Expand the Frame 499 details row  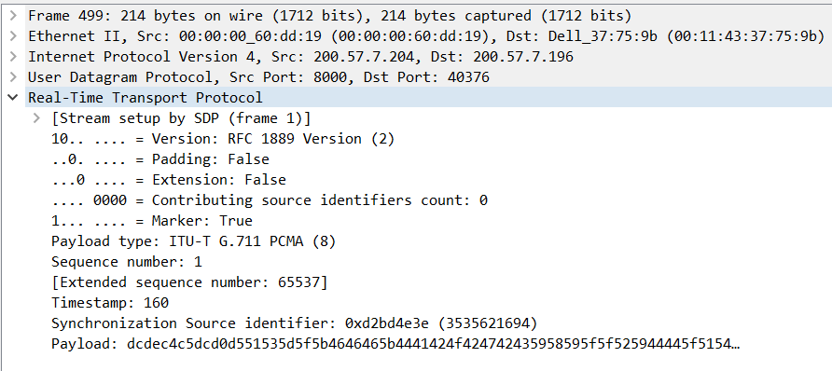point(13,17)
